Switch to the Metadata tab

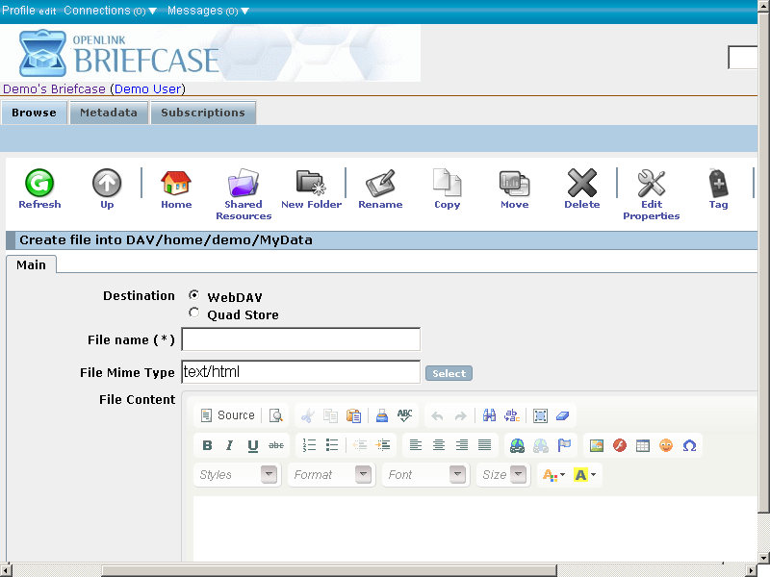[109, 113]
